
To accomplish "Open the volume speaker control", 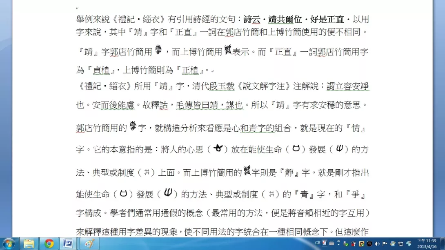I will [x=377, y=244].
